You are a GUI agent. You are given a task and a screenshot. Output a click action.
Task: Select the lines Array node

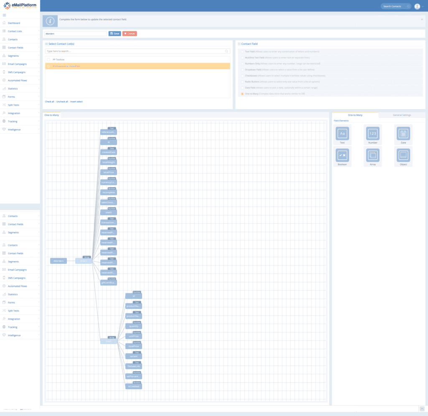[109, 341]
